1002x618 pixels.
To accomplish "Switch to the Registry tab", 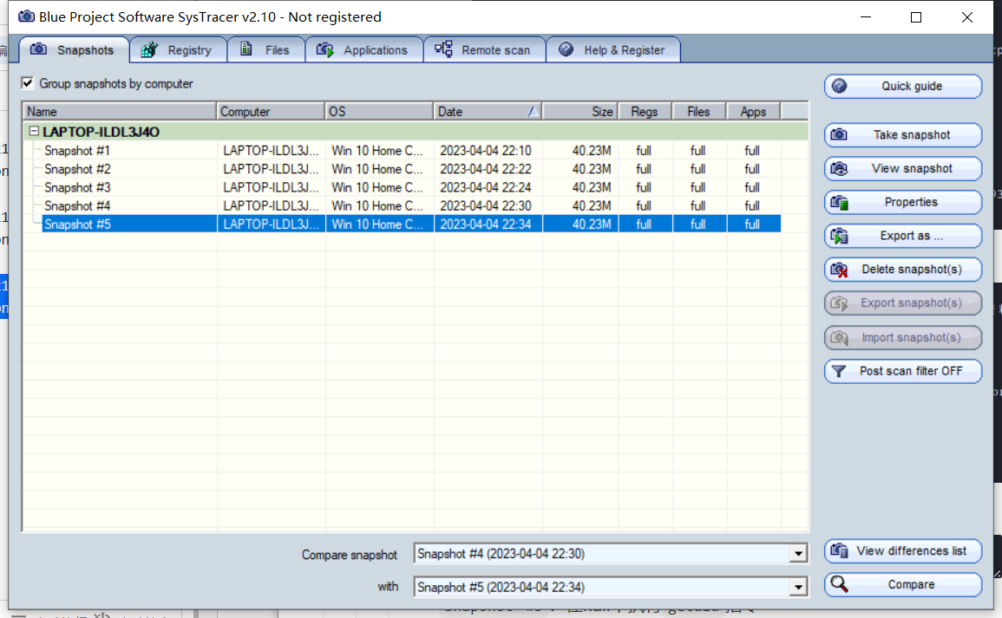I will 179,49.
